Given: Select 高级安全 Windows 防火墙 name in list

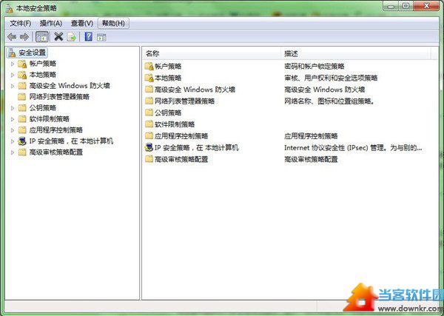Looking at the screenshot, I should click(x=195, y=90).
